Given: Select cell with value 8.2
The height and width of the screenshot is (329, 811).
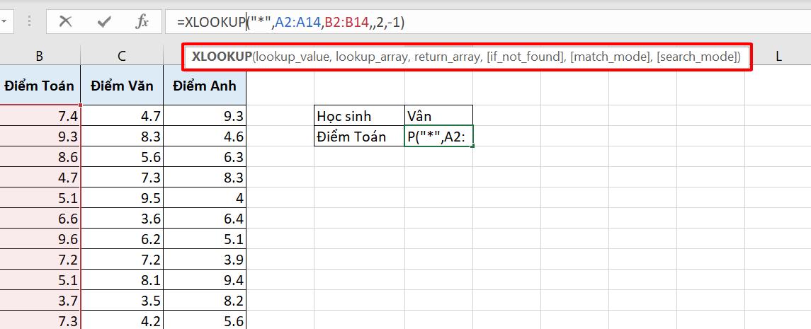Looking at the screenshot, I should (204, 301).
